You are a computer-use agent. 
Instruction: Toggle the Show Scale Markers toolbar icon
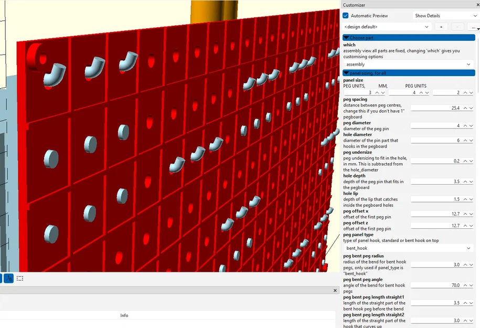tap(8, 278)
